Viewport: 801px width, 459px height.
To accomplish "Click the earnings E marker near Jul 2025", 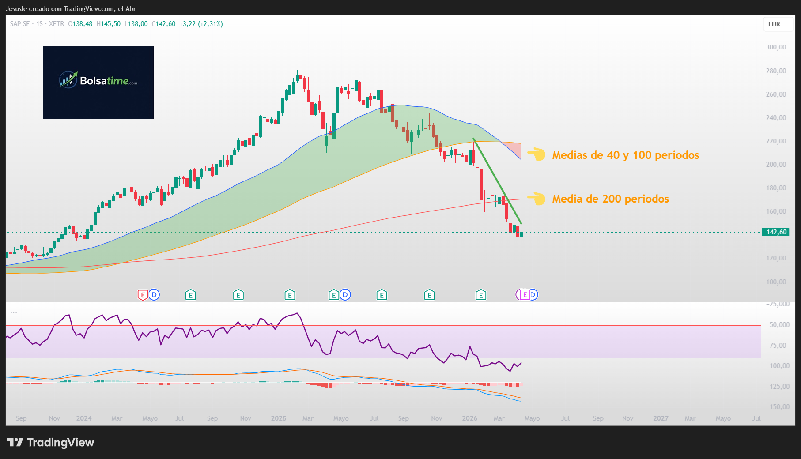I will click(x=382, y=294).
